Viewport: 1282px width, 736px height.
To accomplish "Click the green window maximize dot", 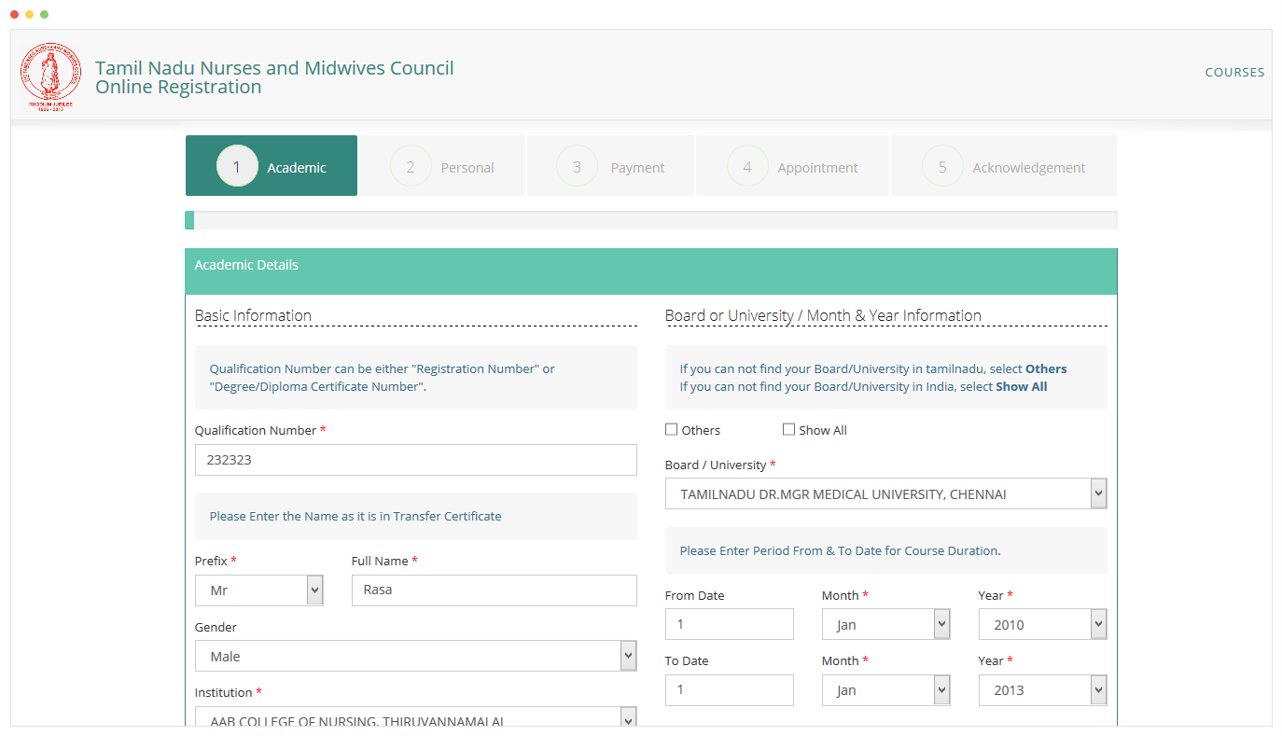I will pos(44,14).
